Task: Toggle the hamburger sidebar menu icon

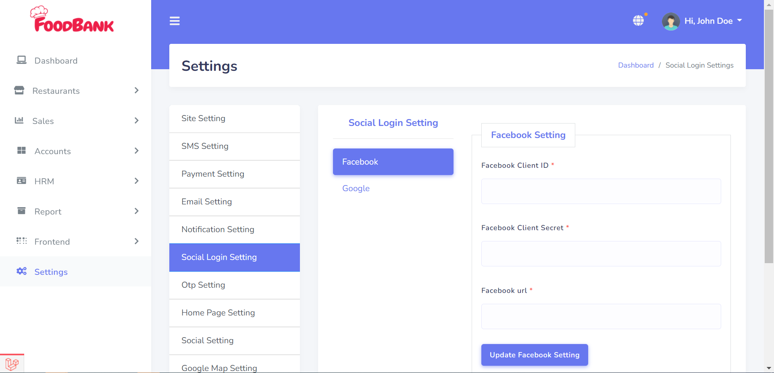Action: 175,21
